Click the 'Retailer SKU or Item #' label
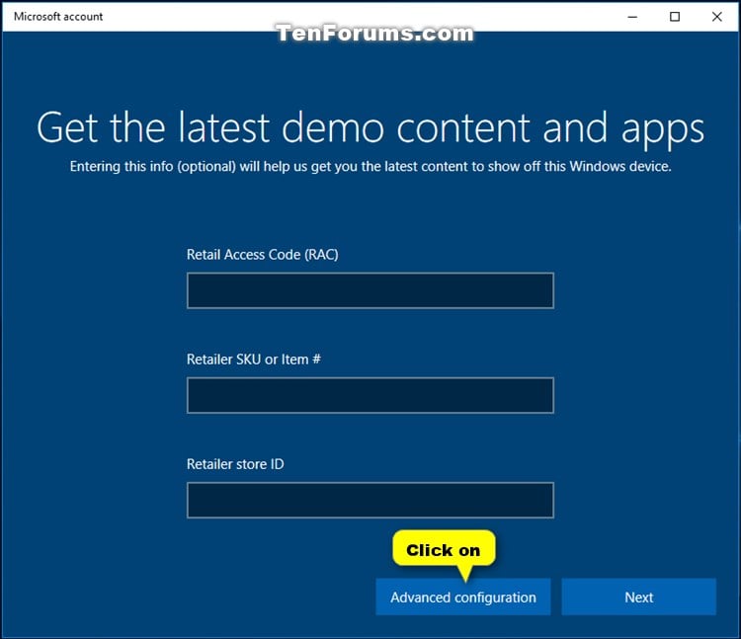 [254, 359]
